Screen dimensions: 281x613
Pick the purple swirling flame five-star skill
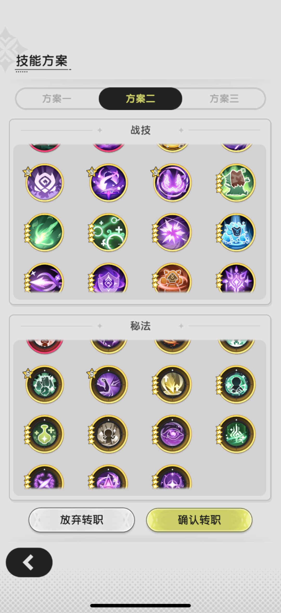pos(108,182)
